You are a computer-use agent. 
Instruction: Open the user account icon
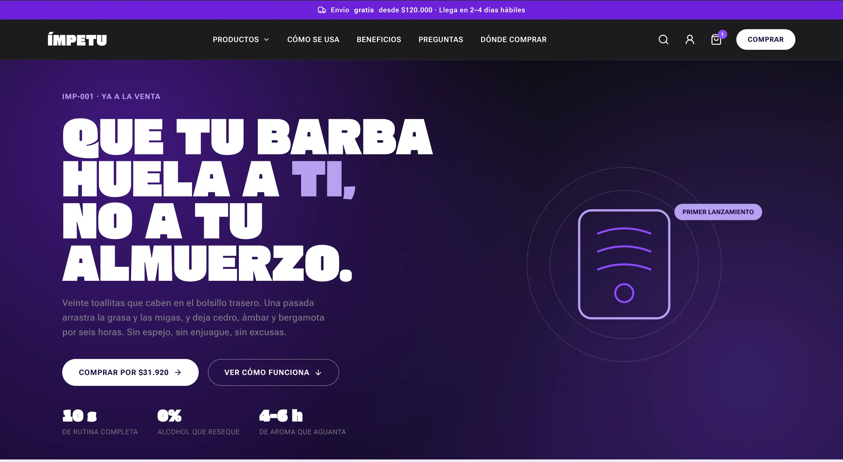tap(690, 40)
